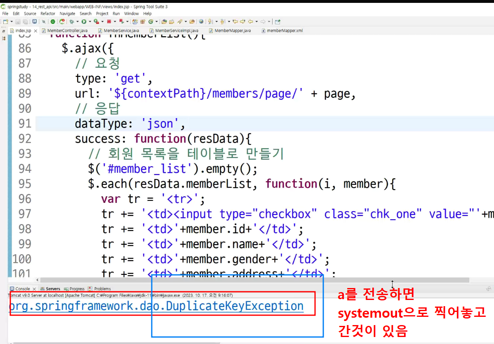Click the Relaunch icon with red badge

click(x=62, y=21)
